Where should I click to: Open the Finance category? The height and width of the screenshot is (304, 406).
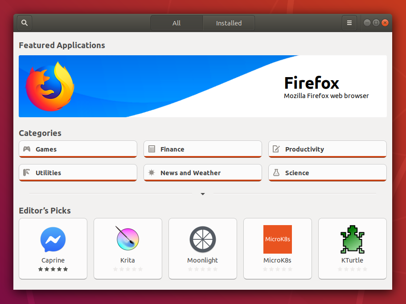[x=203, y=149]
